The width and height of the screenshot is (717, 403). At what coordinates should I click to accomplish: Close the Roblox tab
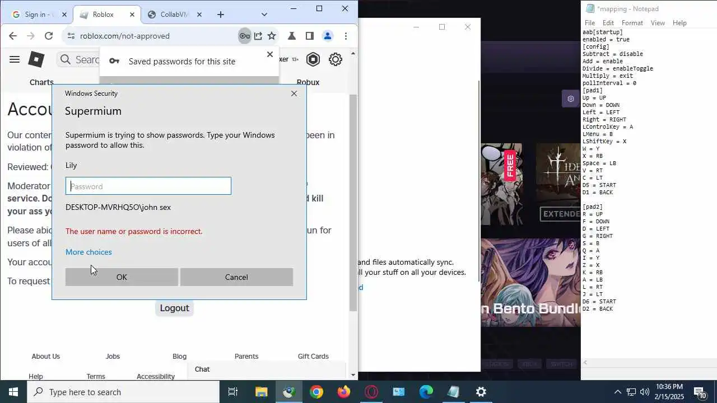[x=132, y=15]
